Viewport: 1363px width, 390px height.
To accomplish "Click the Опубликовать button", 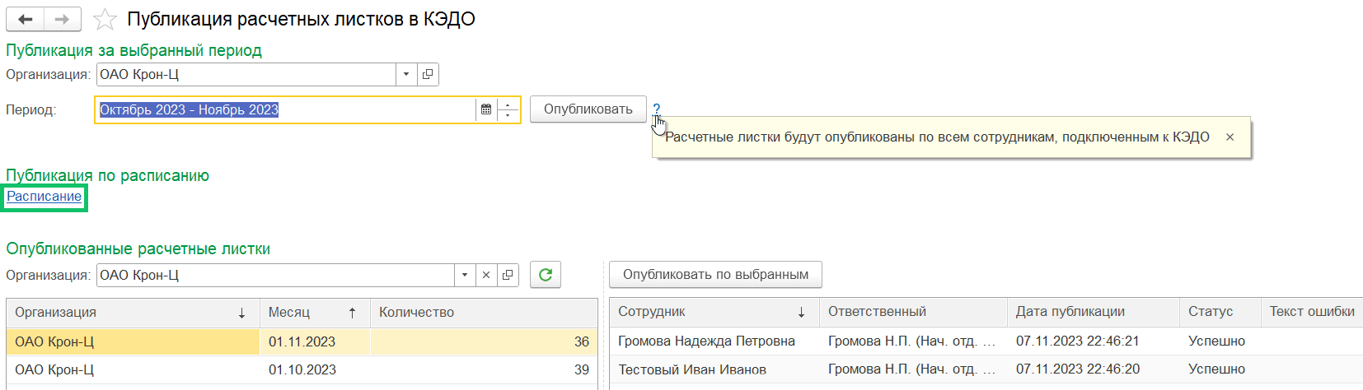I will (x=588, y=109).
